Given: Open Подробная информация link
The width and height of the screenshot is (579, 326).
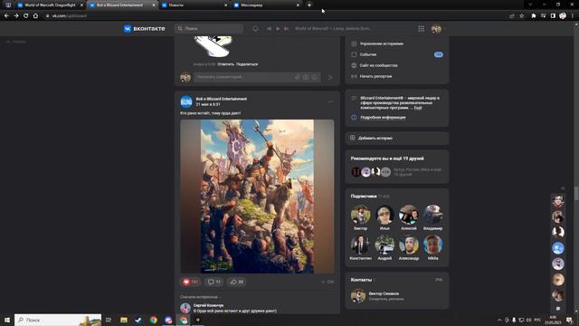Looking at the screenshot, I should coord(383,117).
